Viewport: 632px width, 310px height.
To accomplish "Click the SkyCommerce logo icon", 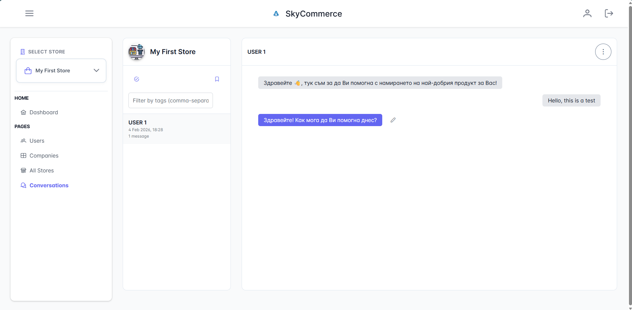I will tap(276, 14).
